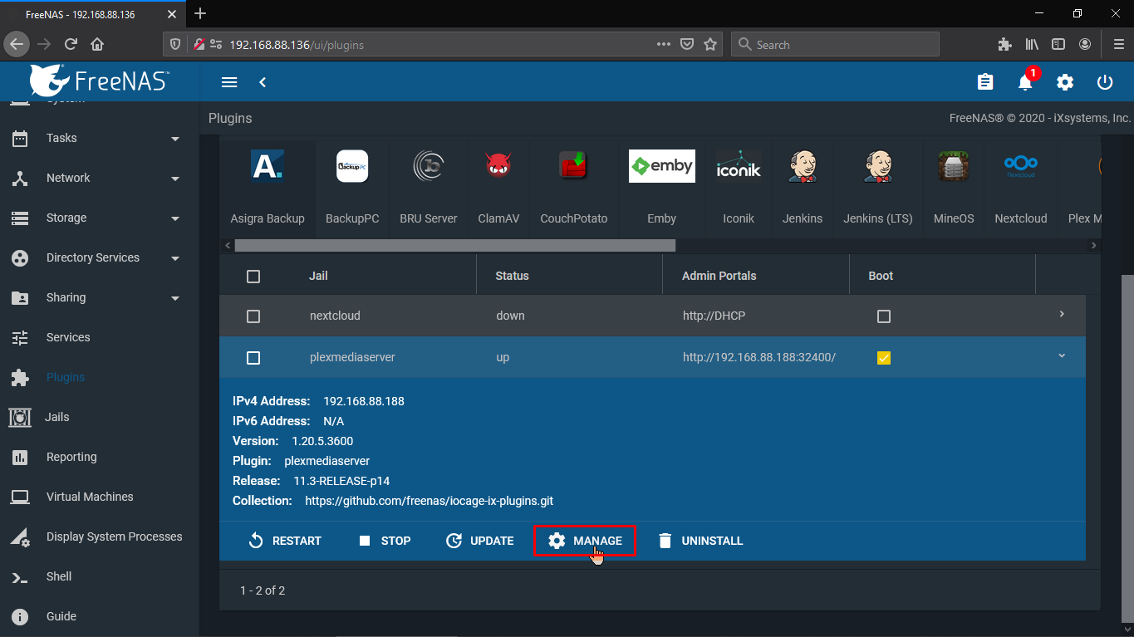Collapse sidebar with the left chevron
The width and height of the screenshot is (1134, 637).
[x=263, y=82]
